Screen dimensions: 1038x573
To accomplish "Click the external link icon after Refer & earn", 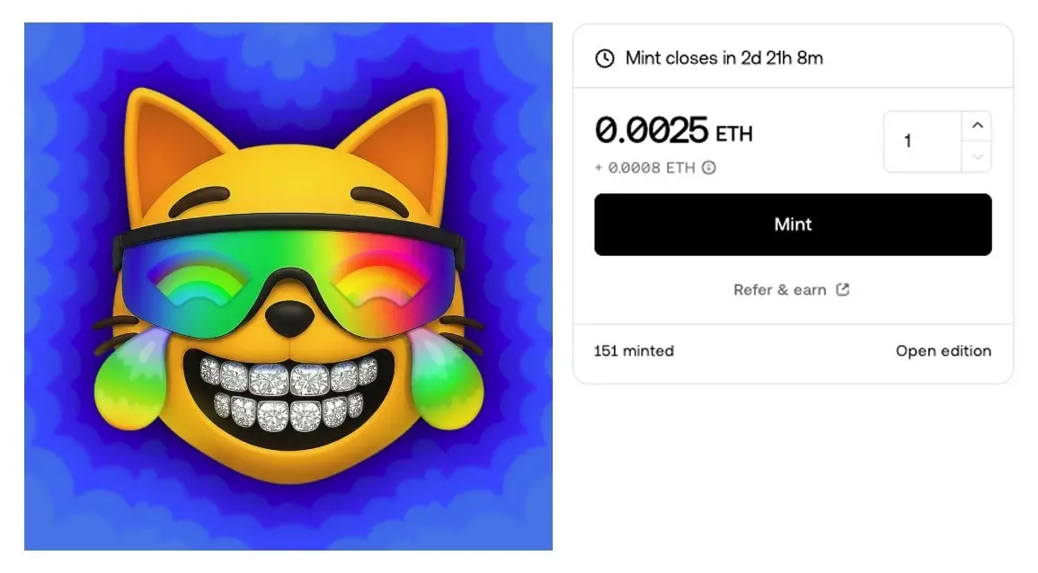I will point(842,289).
